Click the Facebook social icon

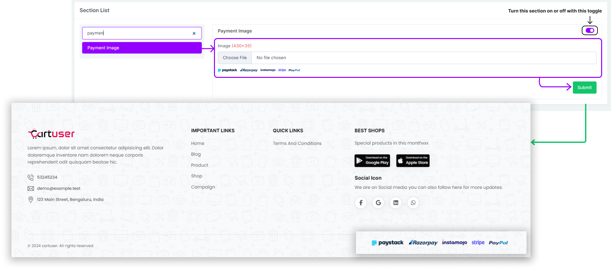361,203
